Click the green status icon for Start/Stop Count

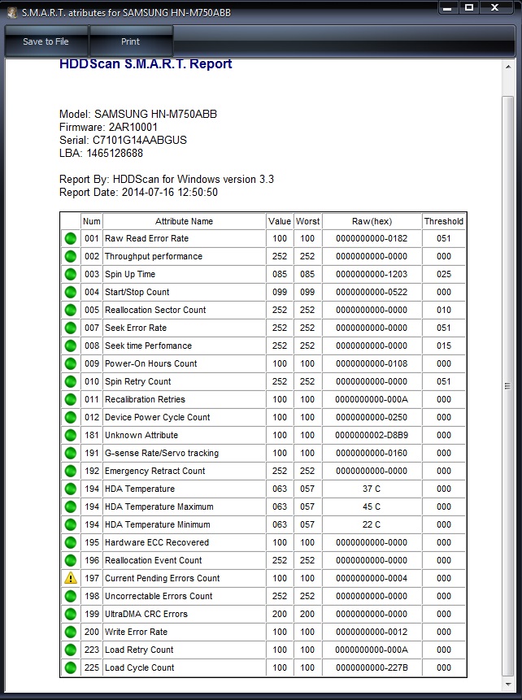point(71,292)
